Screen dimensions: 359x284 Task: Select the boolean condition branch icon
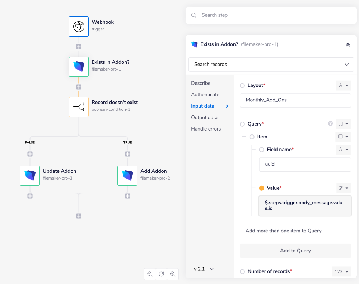78,106
